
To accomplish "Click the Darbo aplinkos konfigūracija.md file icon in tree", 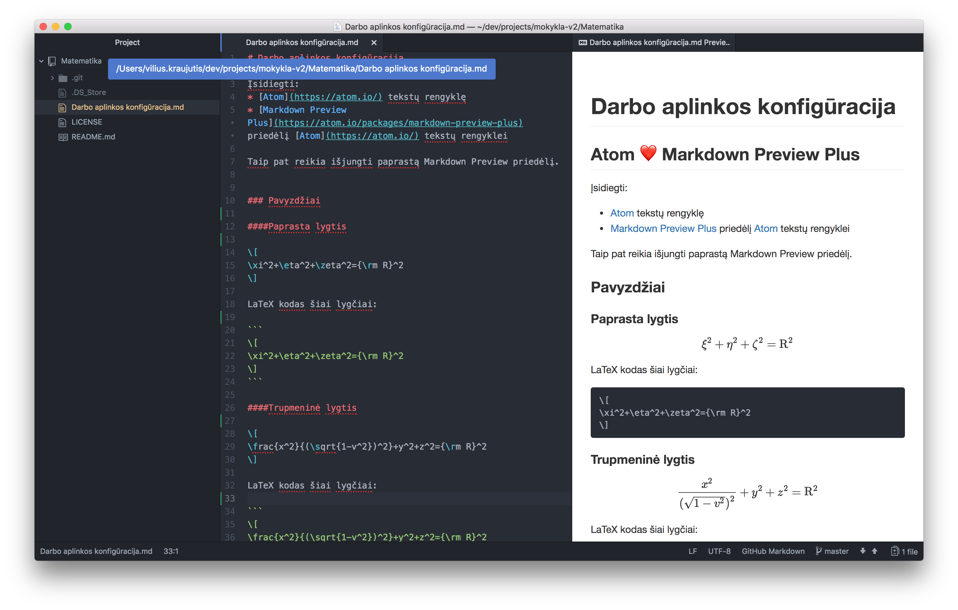I will tap(62, 107).
